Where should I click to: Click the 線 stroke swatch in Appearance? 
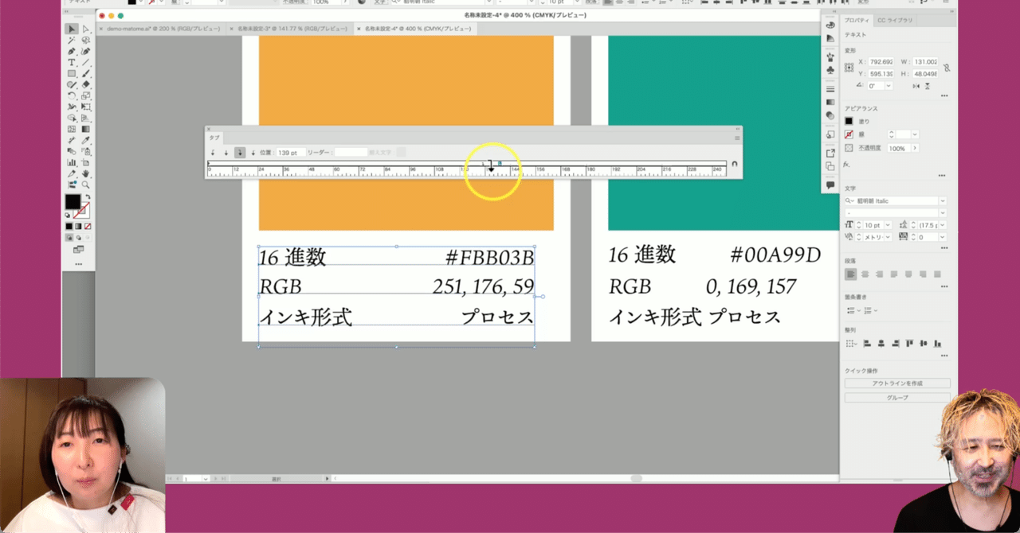(x=849, y=134)
